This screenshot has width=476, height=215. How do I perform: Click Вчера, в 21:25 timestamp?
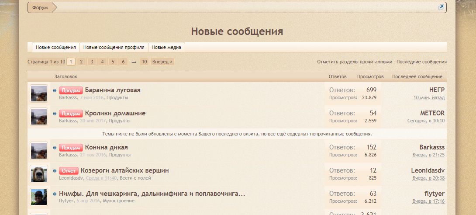pyautogui.click(x=428, y=155)
